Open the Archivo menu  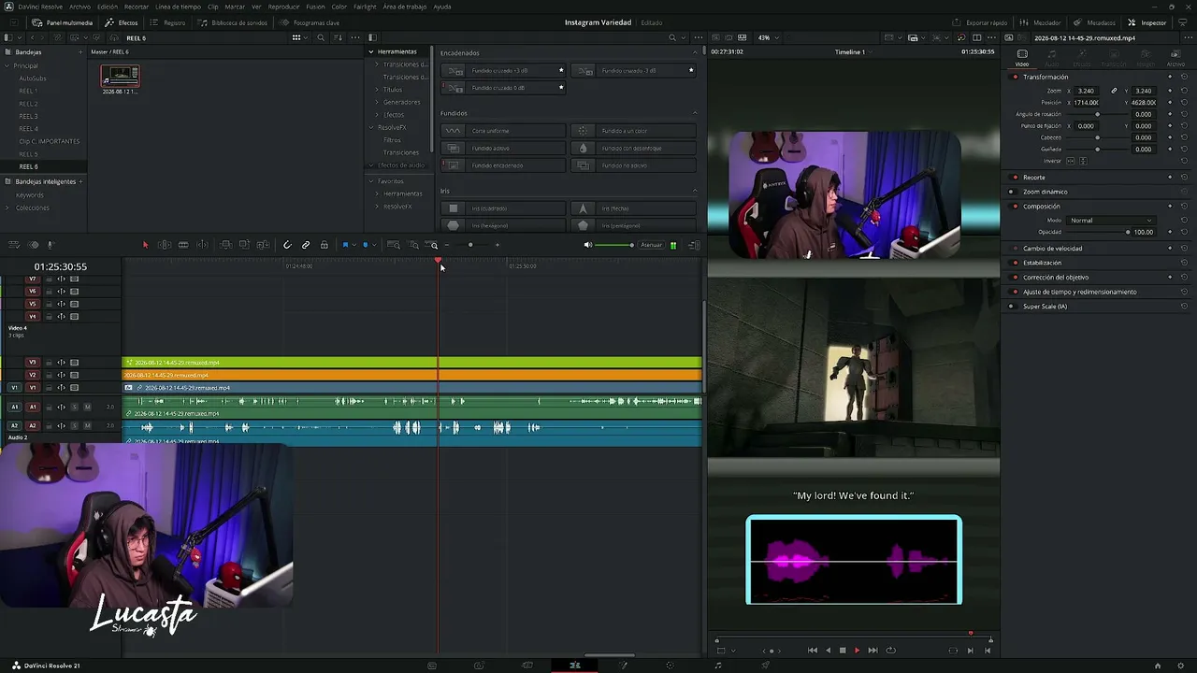coord(79,7)
